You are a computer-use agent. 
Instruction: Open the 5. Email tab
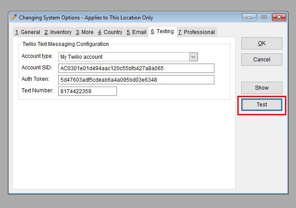[136, 32]
